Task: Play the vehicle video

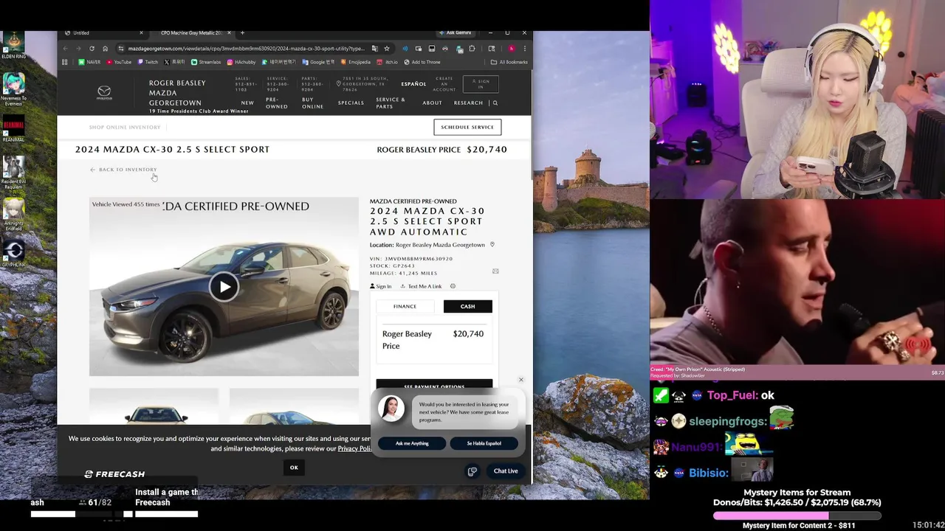Action: point(224,287)
